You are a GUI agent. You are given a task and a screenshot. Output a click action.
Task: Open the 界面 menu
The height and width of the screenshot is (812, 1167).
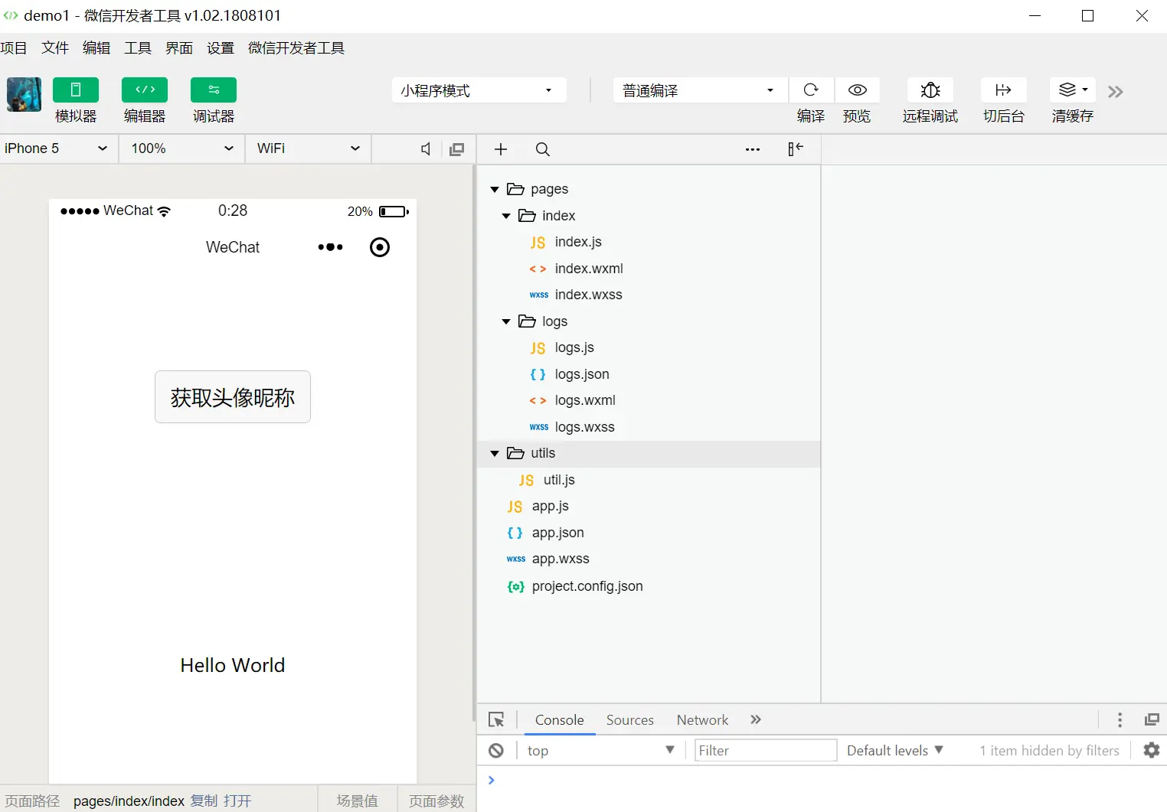point(179,48)
